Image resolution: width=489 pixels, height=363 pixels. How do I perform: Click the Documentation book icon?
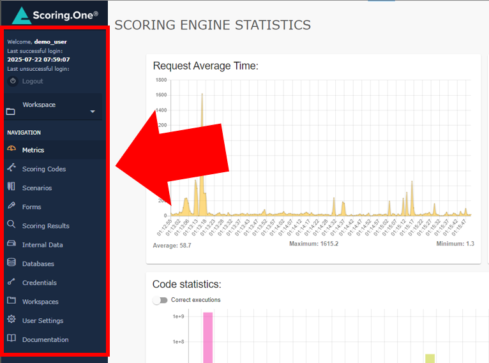11,339
